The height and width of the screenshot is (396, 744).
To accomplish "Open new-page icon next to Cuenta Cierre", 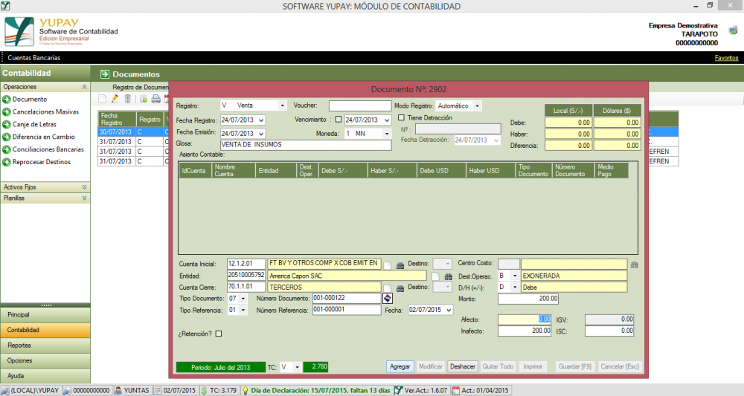I will (388, 288).
